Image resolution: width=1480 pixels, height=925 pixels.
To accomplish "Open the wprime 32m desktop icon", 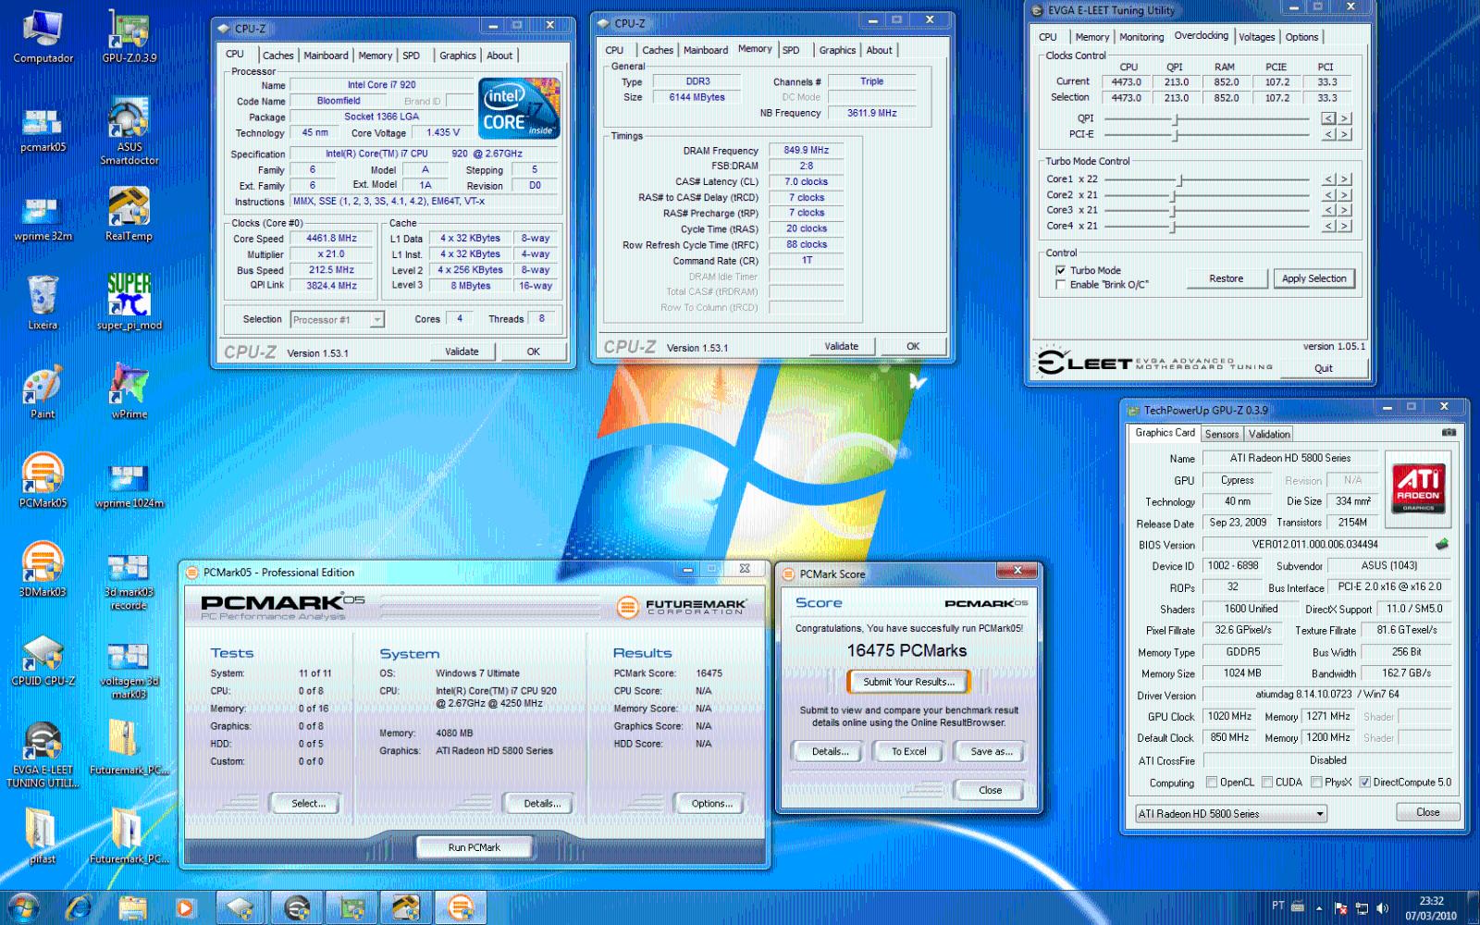I will [43, 217].
